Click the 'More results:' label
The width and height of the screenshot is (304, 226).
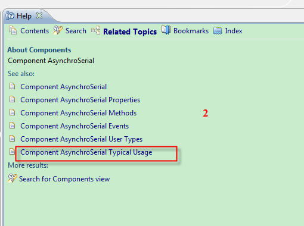tap(28, 165)
